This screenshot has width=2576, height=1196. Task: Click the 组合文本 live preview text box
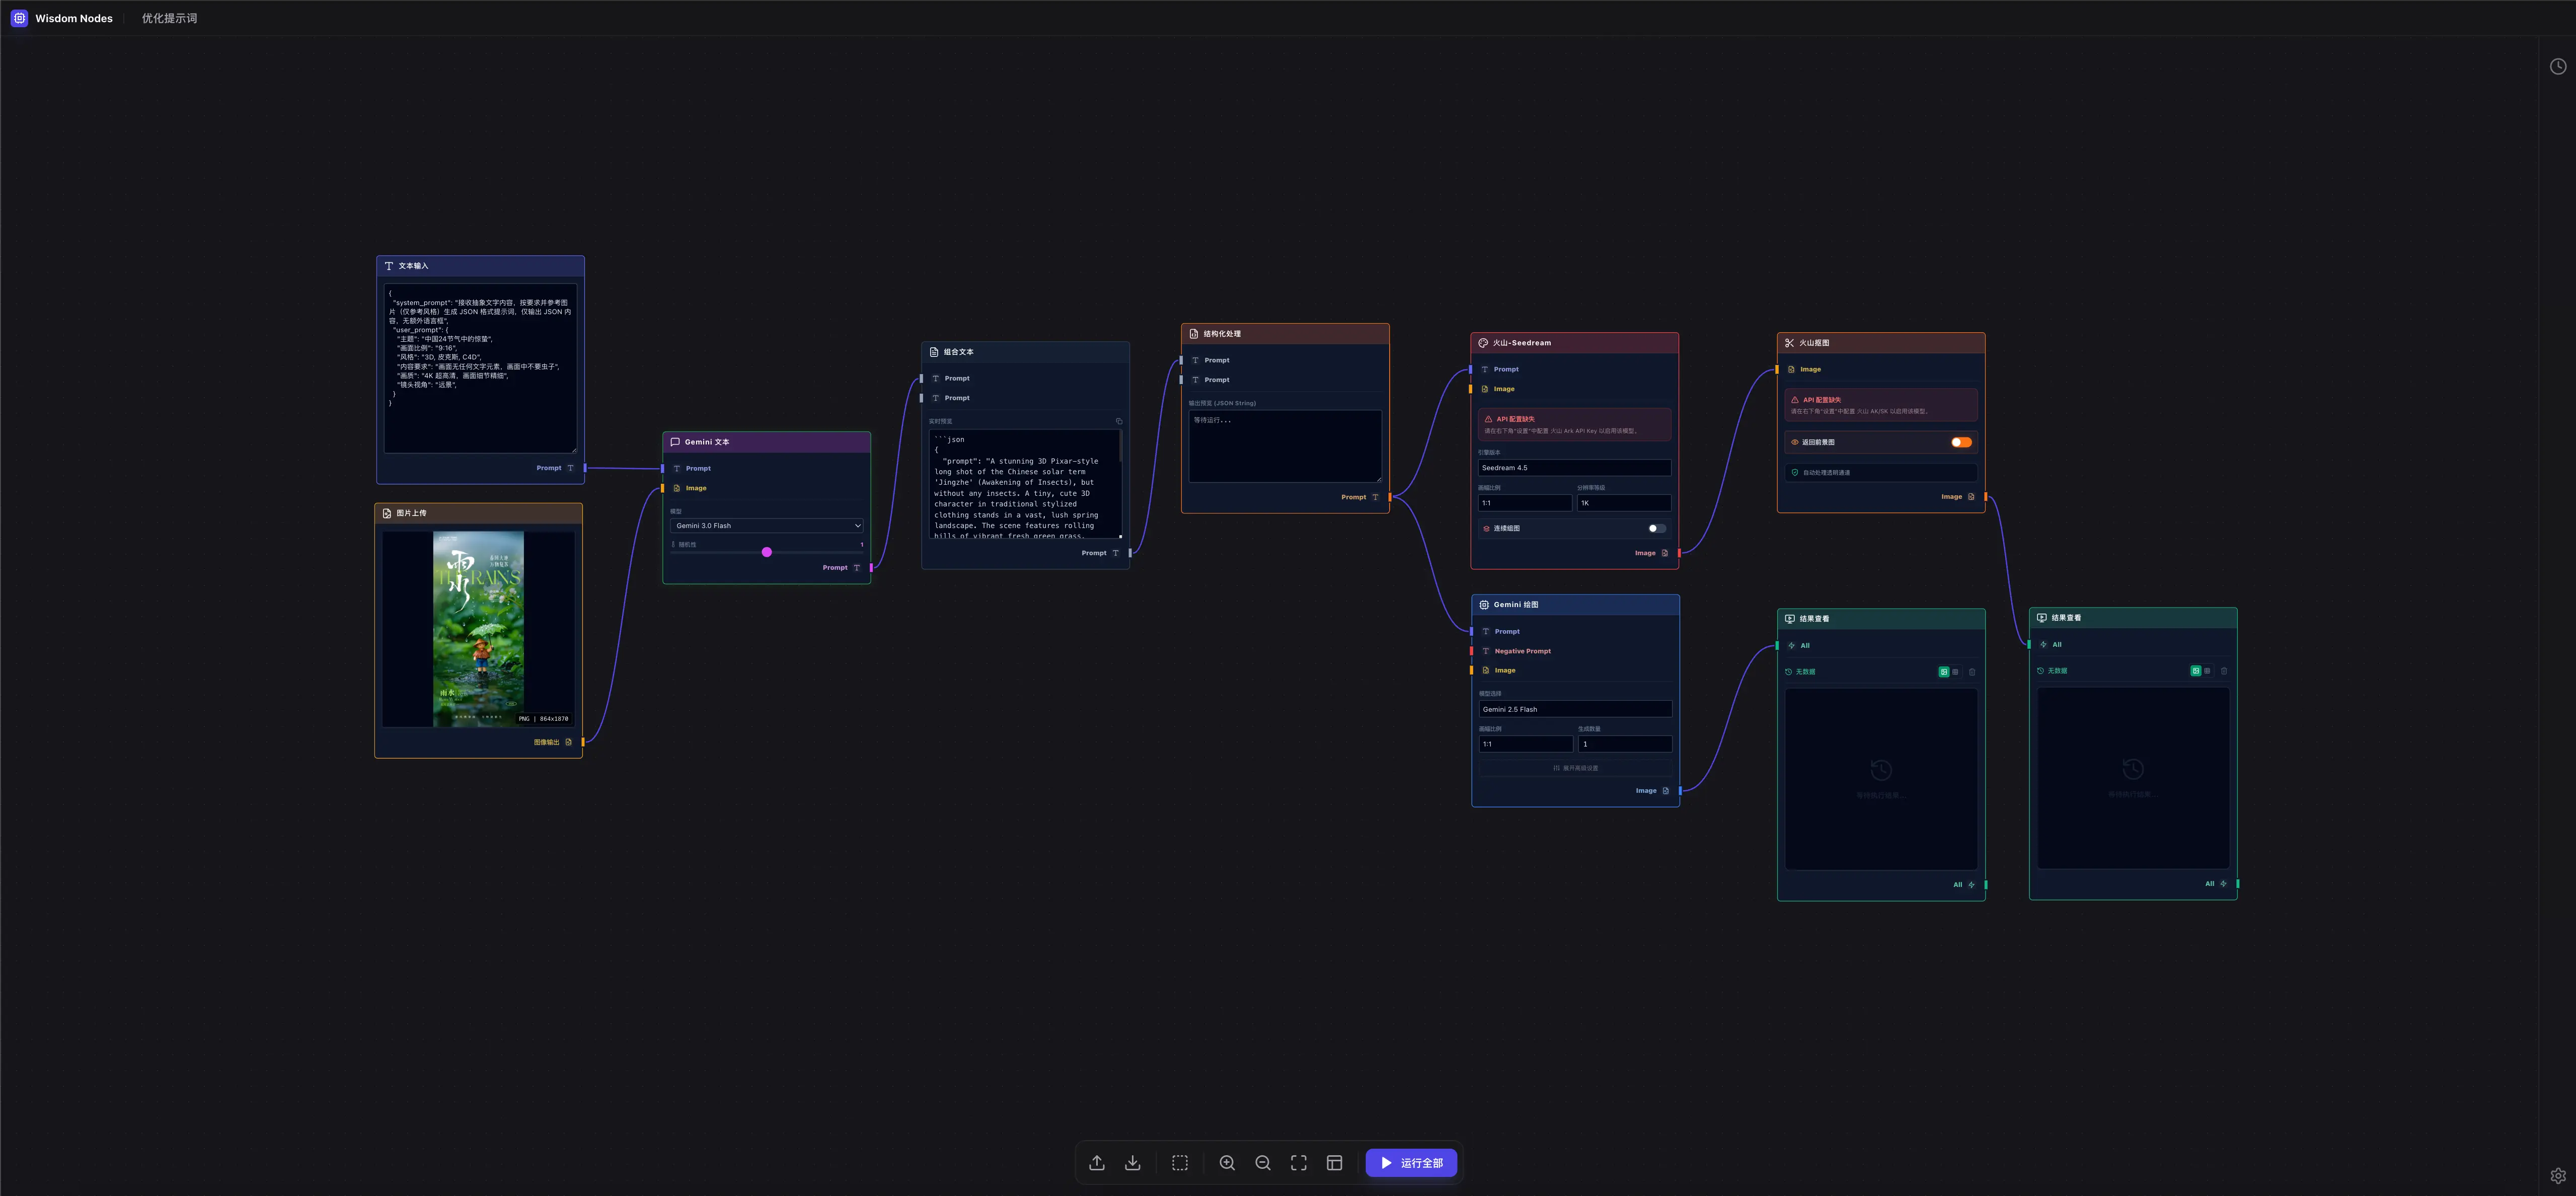point(1025,484)
